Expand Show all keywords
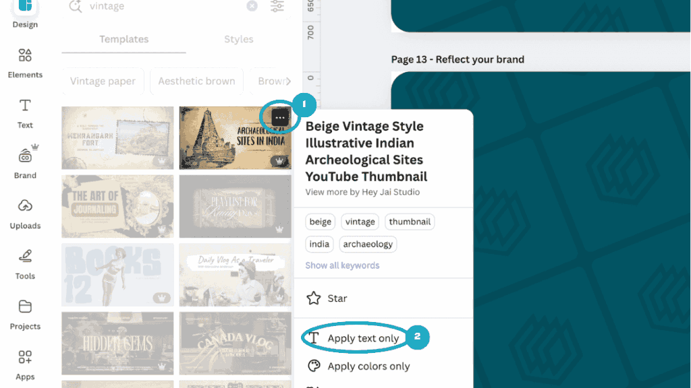Image resolution: width=691 pixels, height=388 pixels. 342,265
